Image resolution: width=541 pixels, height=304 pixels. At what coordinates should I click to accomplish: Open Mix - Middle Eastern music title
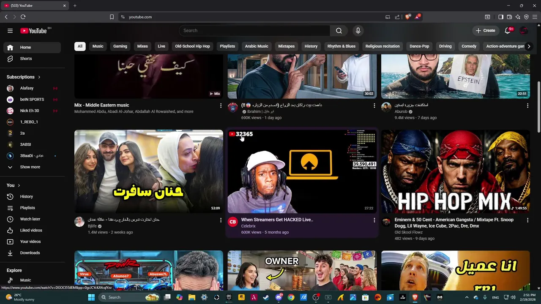(x=102, y=105)
